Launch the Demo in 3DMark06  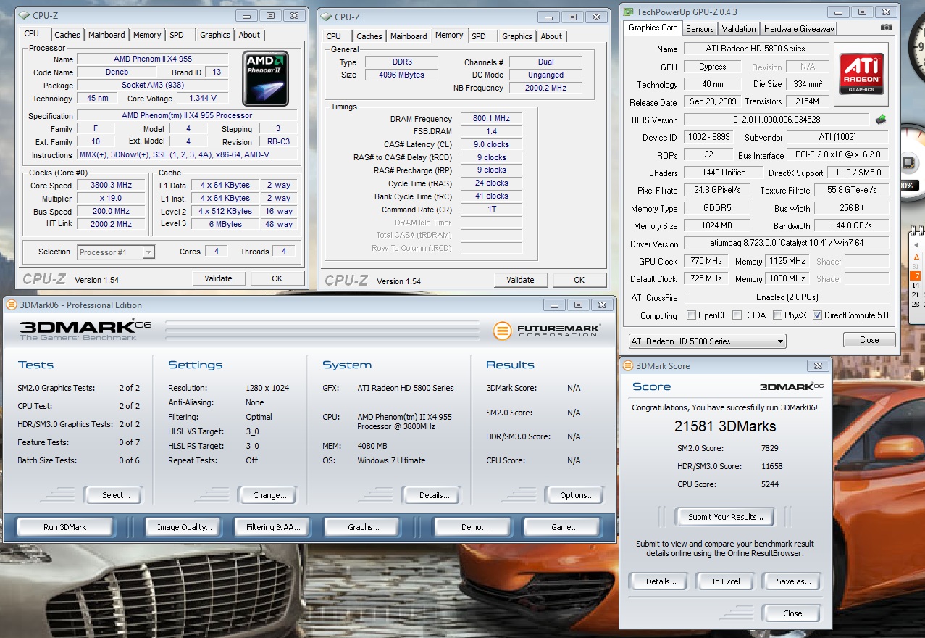point(474,527)
